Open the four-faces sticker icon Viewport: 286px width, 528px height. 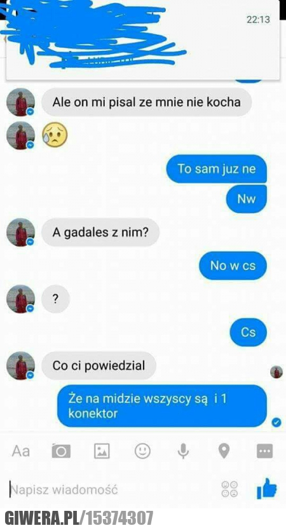229,489
